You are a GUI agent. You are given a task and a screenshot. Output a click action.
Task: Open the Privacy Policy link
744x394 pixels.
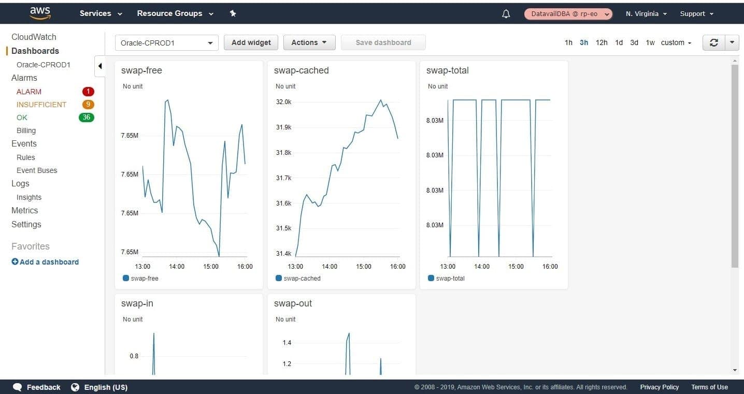[660, 387]
